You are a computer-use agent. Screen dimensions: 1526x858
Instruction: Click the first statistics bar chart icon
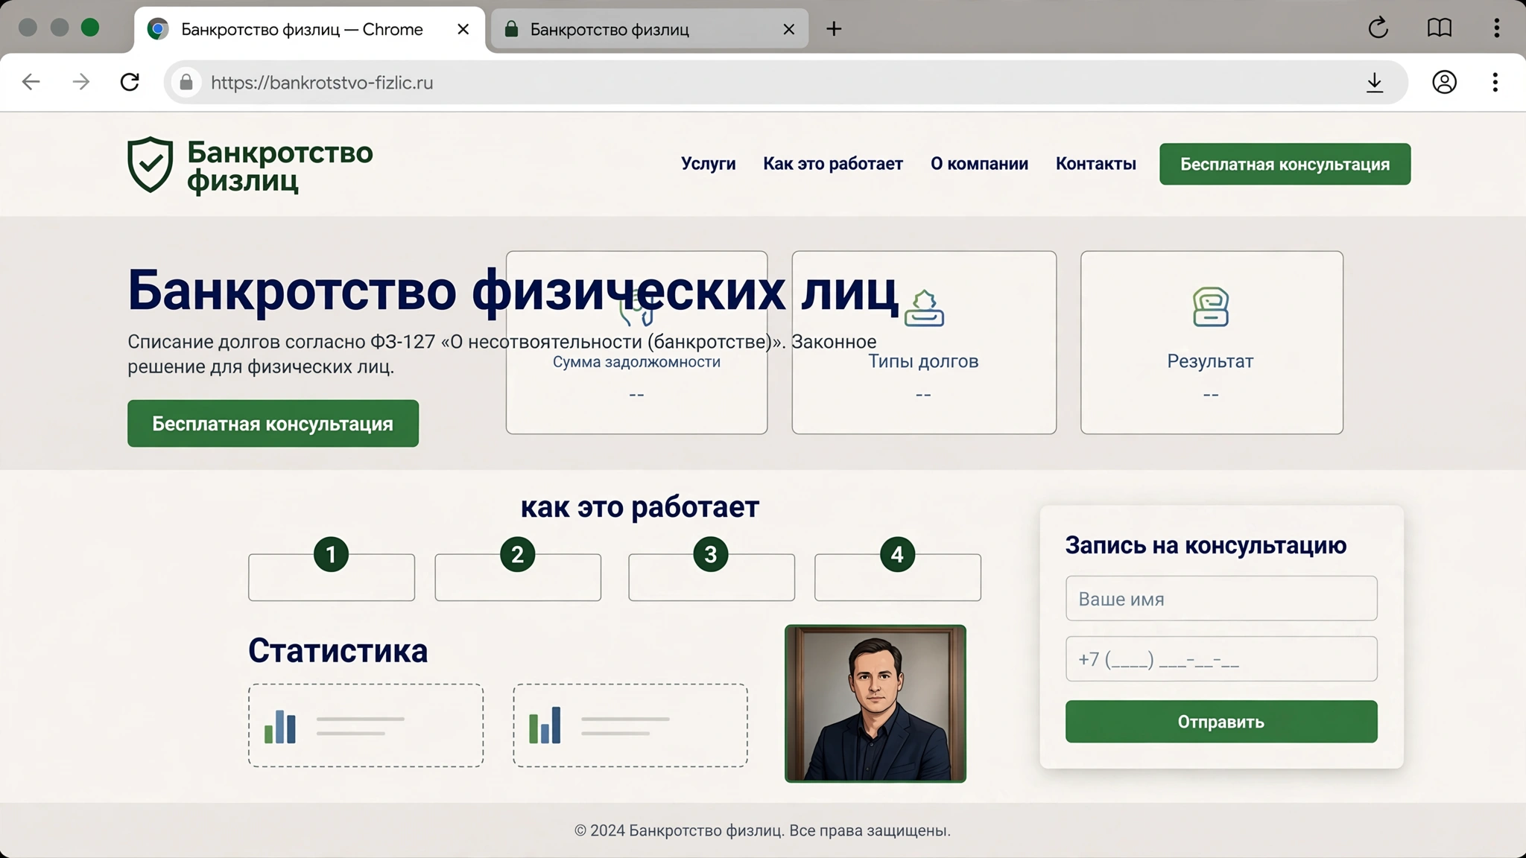tap(280, 726)
